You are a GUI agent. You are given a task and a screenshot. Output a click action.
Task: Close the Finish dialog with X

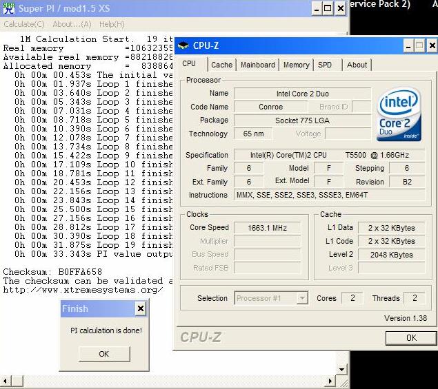[141, 308]
